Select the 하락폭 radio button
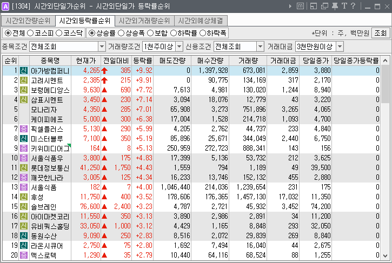This screenshot has height=263, width=392. click(203, 33)
